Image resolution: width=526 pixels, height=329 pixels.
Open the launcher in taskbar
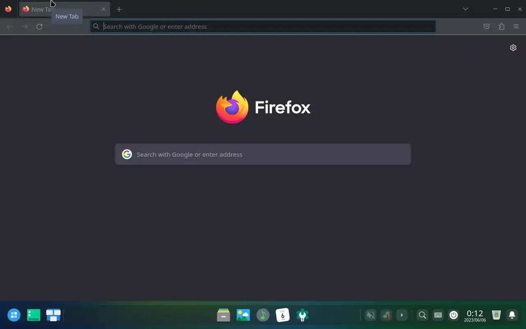(x=14, y=315)
